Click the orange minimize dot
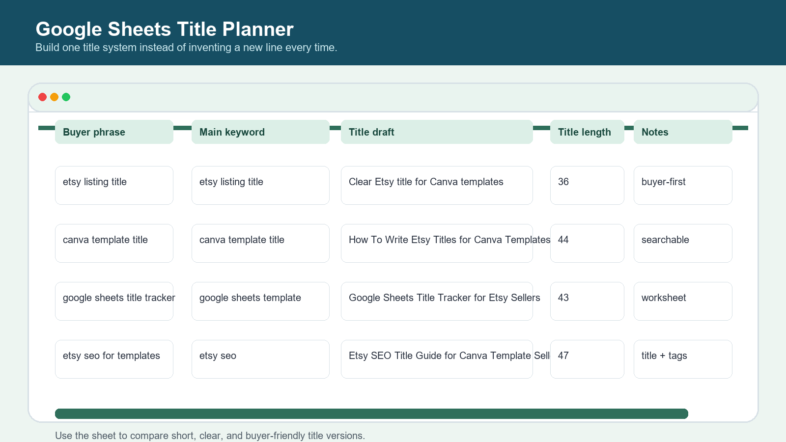 [x=55, y=97]
